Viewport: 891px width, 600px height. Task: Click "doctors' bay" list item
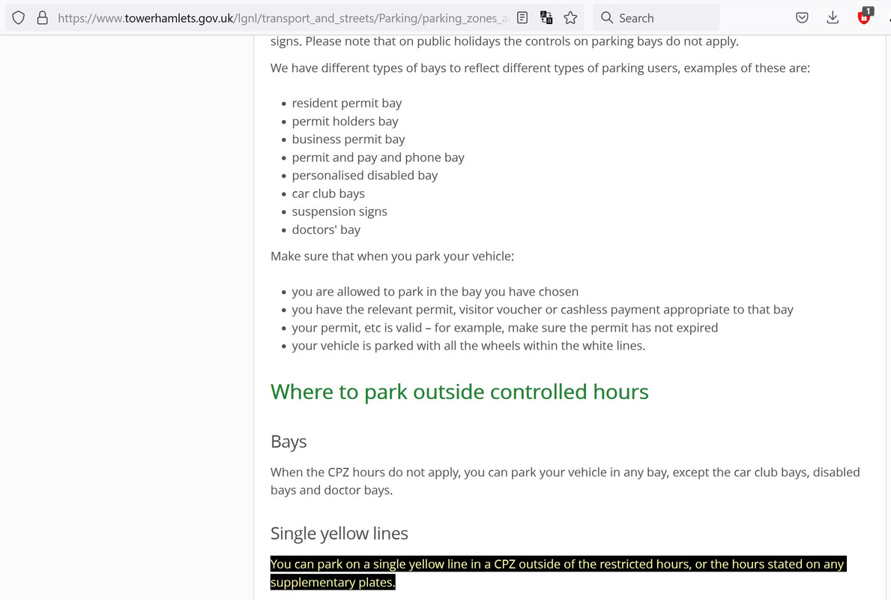tap(326, 229)
